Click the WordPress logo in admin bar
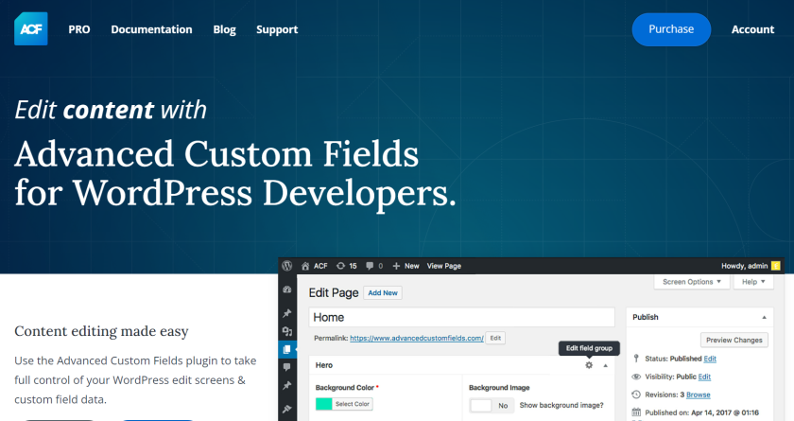794x421 pixels. pyautogui.click(x=288, y=266)
